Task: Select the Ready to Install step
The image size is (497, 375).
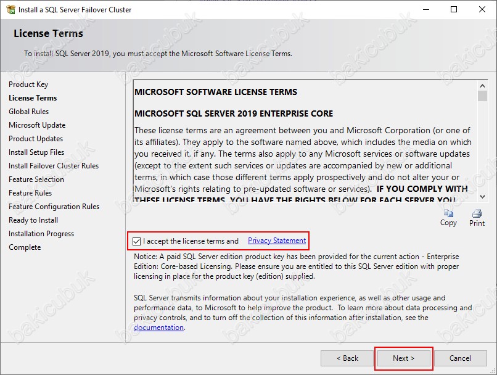Action: [33, 220]
